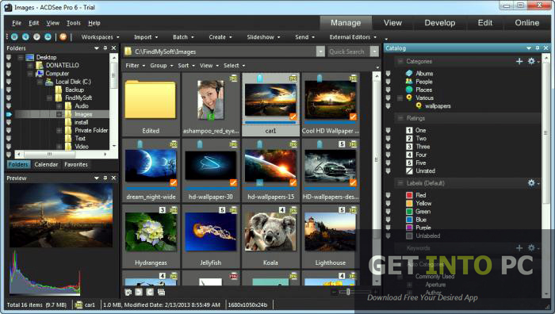Viewport: 555px width, 314px height.
Task: Open the Group dropdown button
Action: [162, 66]
